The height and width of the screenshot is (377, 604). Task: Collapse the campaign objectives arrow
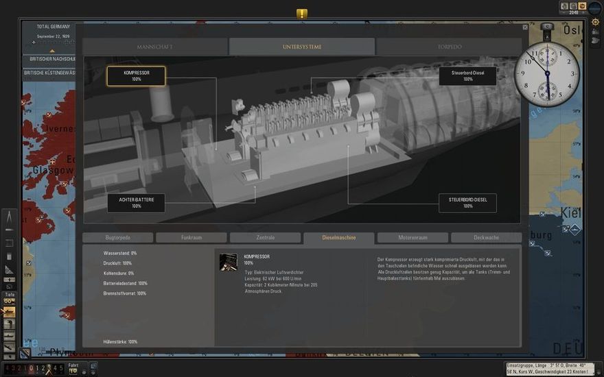(51, 51)
